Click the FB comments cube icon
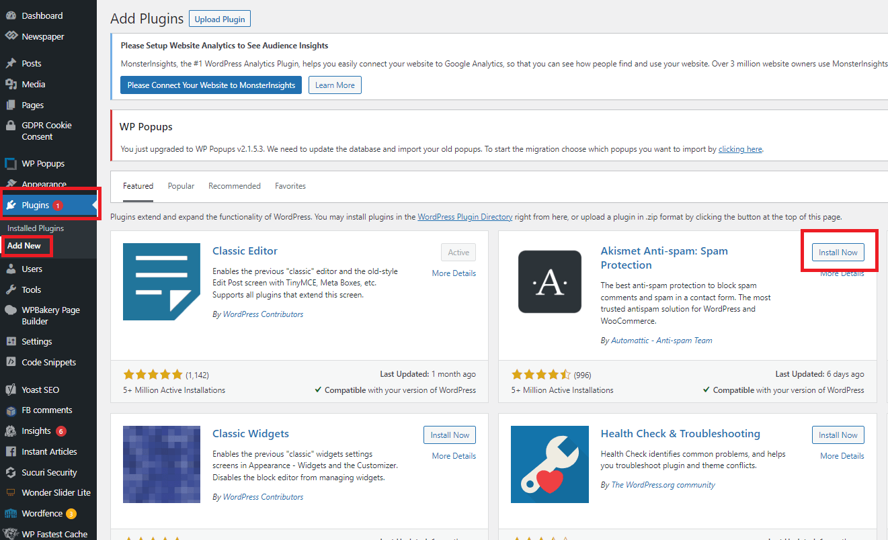The width and height of the screenshot is (888, 540). (11, 410)
